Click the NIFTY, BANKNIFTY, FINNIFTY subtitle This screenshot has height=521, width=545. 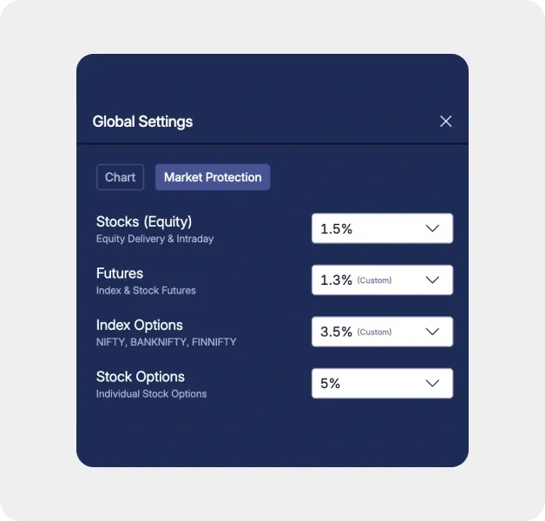pyautogui.click(x=166, y=342)
